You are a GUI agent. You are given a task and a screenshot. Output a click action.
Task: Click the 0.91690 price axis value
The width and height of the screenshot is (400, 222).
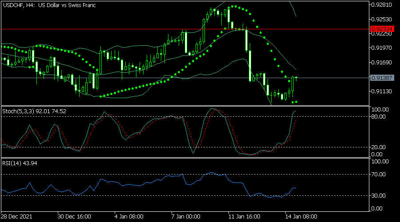coord(382,63)
